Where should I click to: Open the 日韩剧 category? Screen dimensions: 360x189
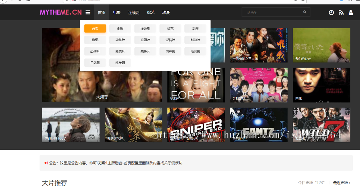[95, 62]
